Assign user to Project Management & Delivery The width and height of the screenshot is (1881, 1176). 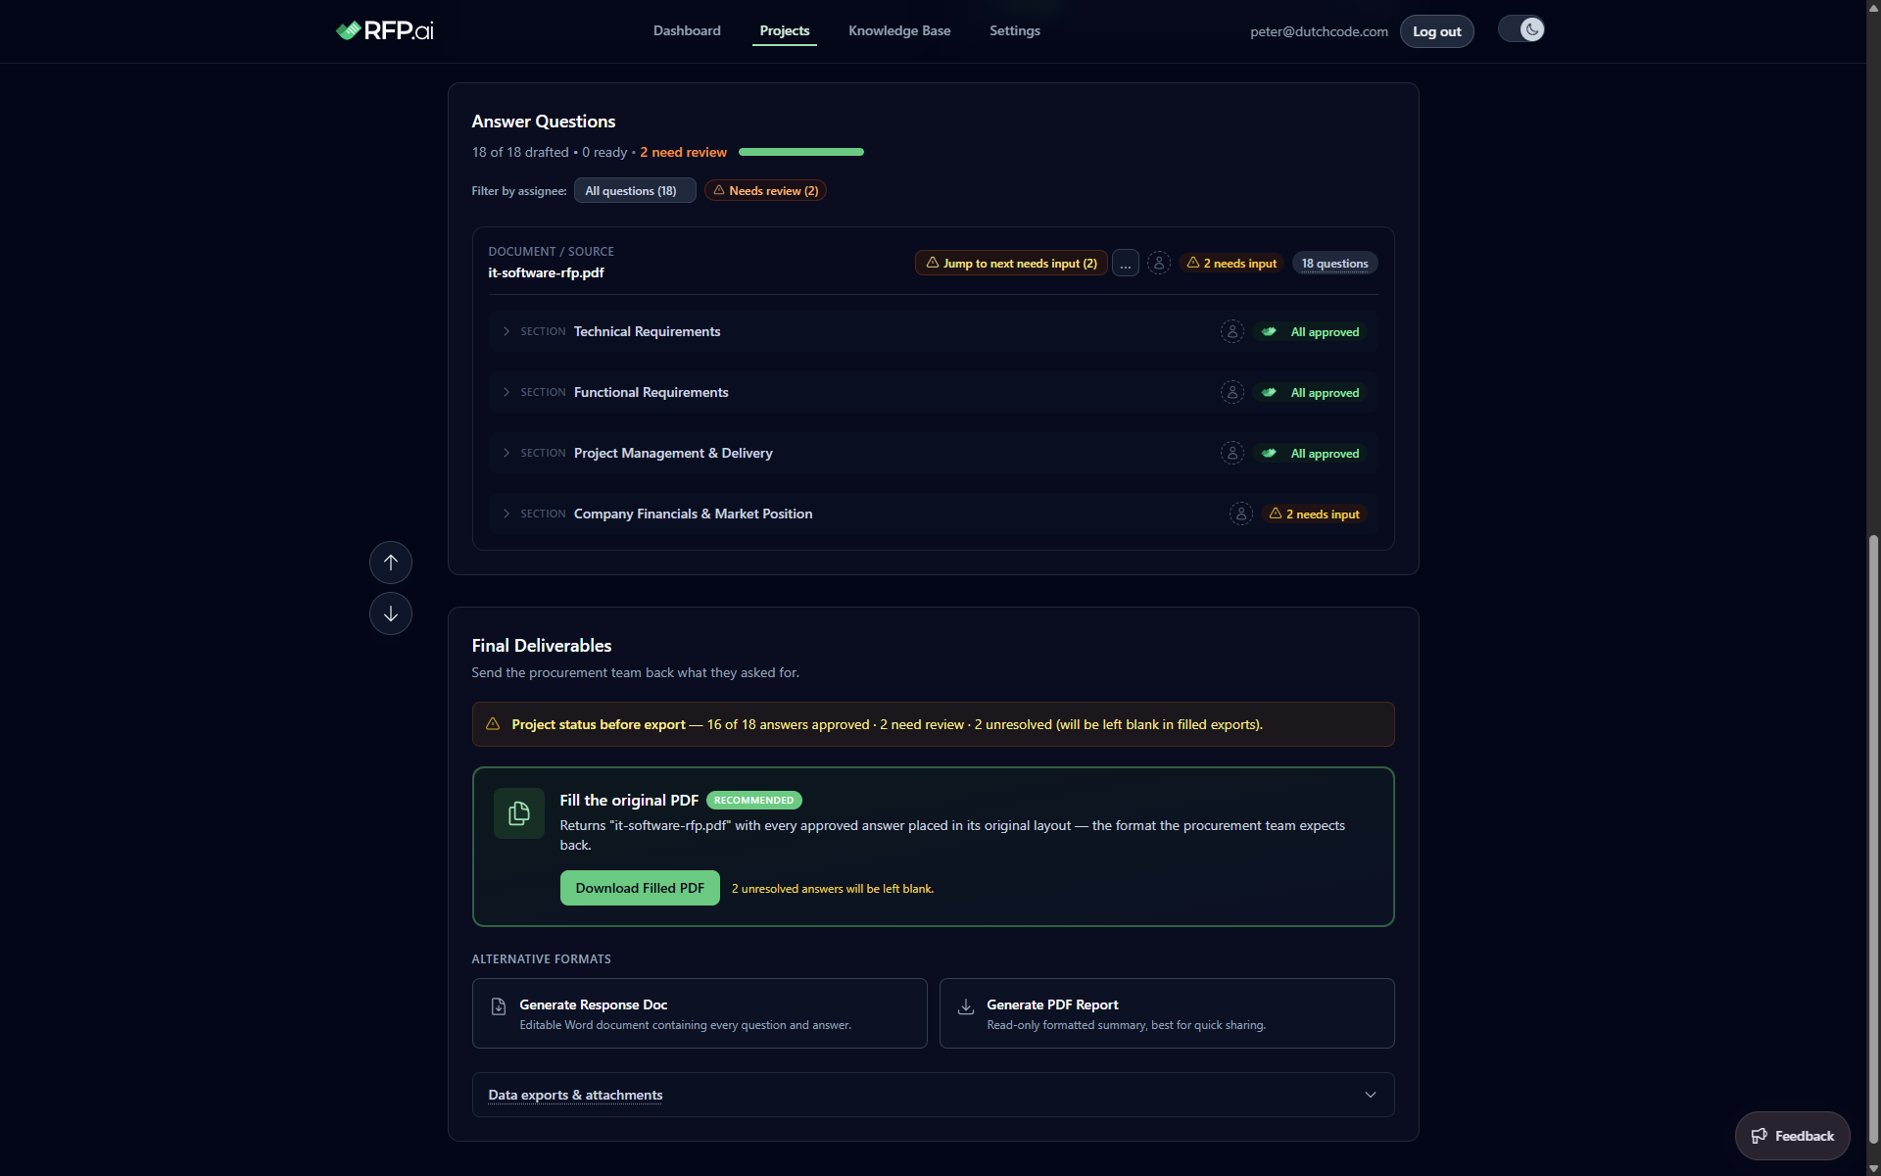1232,453
